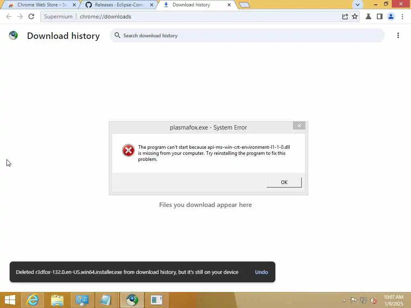Image resolution: width=411 pixels, height=308 pixels.
Task: Toggle the side panel icon
Action: (380, 16)
